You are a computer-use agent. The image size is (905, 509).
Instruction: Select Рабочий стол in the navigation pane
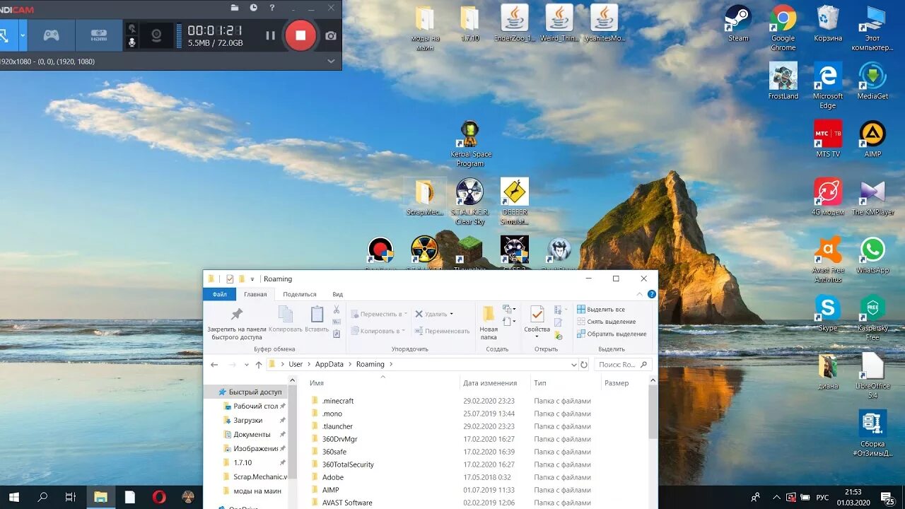coord(255,406)
